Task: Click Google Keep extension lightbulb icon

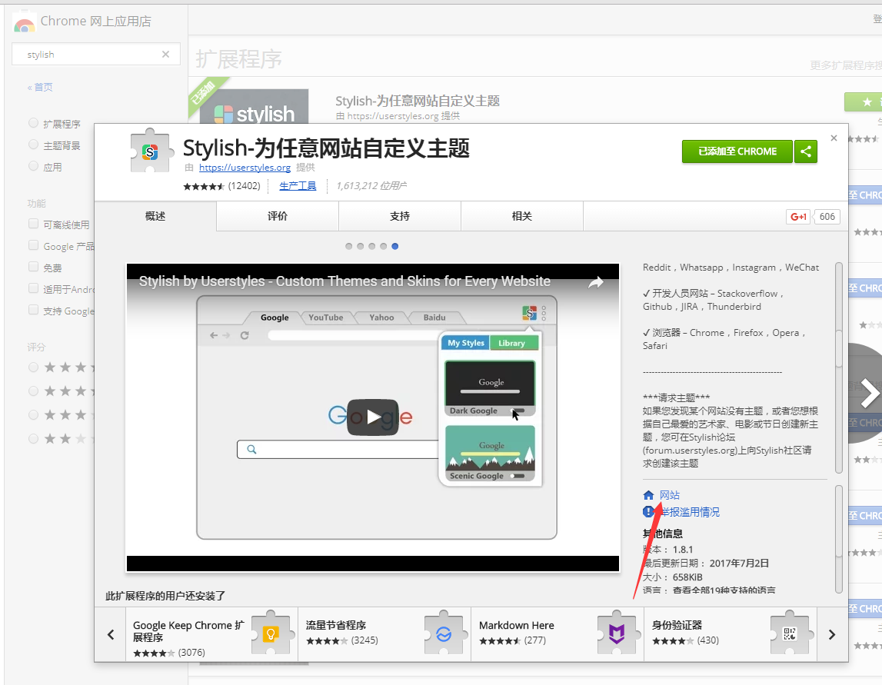Action: pyautogui.click(x=271, y=633)
